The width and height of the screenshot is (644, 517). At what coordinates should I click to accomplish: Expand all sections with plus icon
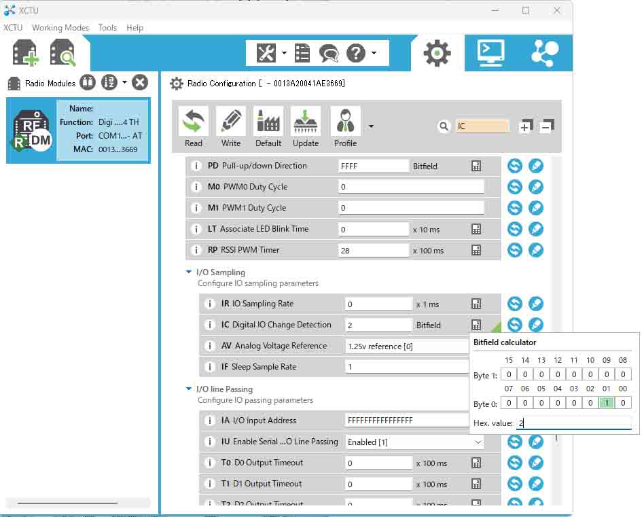click(x=525, y=126)
